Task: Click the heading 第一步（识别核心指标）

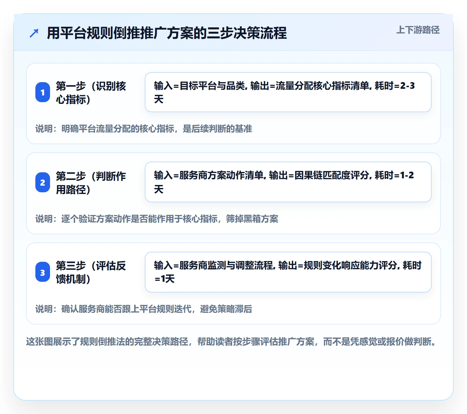Action: (x=91, y=92)
